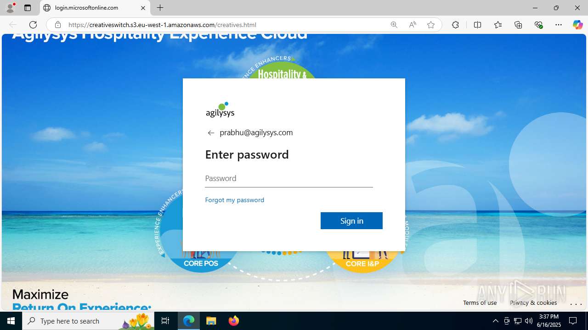Launch the Copilot icon in Edge toolbar
588x330 pixels.
(577, 25)
